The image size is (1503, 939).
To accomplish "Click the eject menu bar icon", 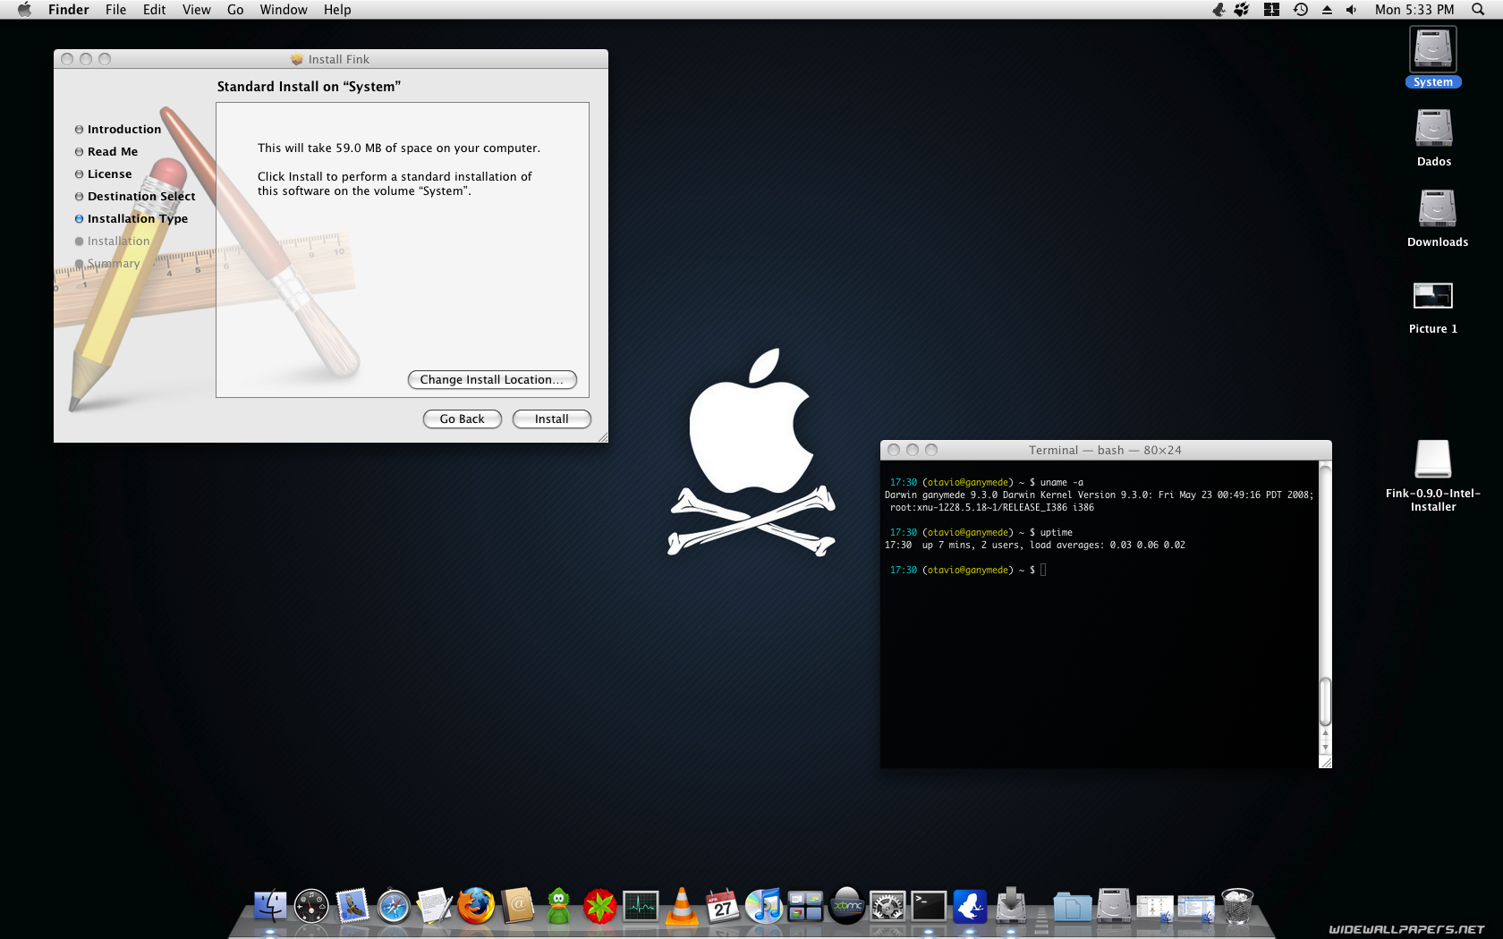I will pyautogui.click(x=1327, y=10).
